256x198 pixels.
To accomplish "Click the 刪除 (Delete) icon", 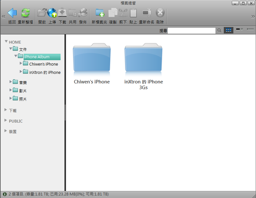I will pyautogui.click(x=160, y=13).
